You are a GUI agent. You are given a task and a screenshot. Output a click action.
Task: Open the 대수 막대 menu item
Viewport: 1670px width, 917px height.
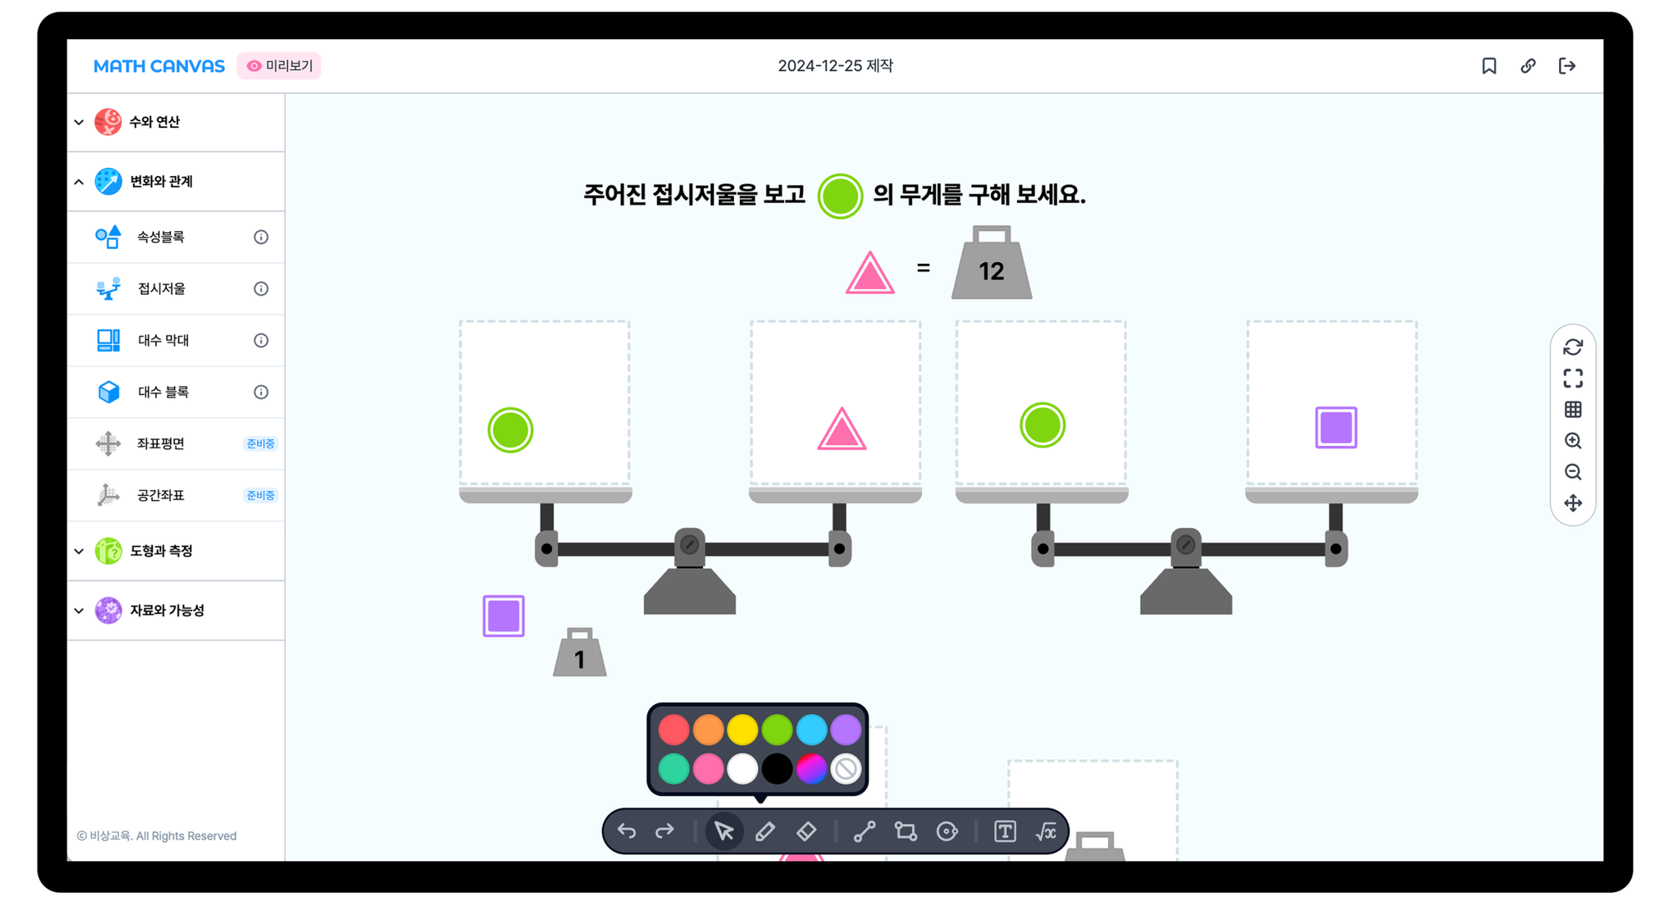[x=164, y=341]
